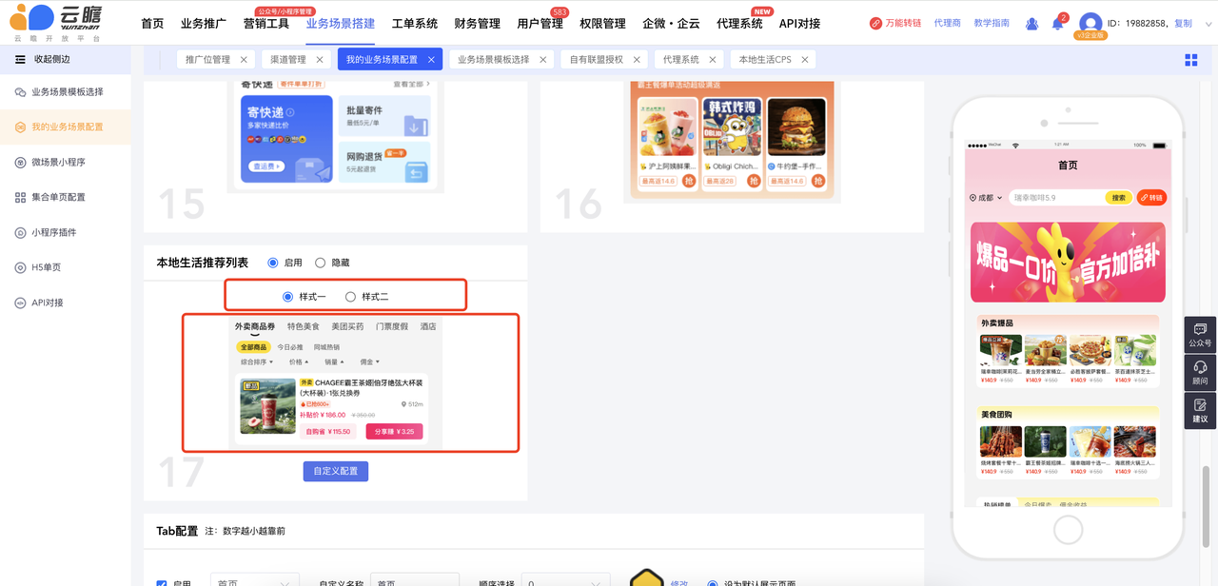Open the 建议 feedback floating button
The image size is (1218, 586).
[x=1200, y=411]
